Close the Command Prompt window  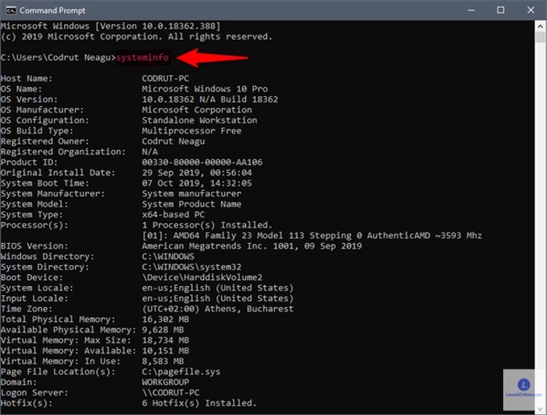(531, 10)
